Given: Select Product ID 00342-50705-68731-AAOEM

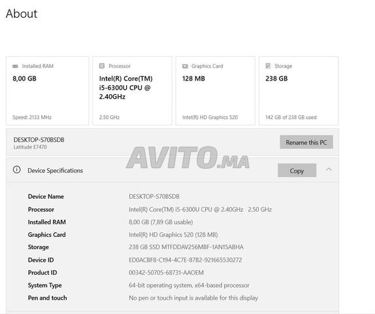Looking at the screenshot, I should (x=166, y=273).
